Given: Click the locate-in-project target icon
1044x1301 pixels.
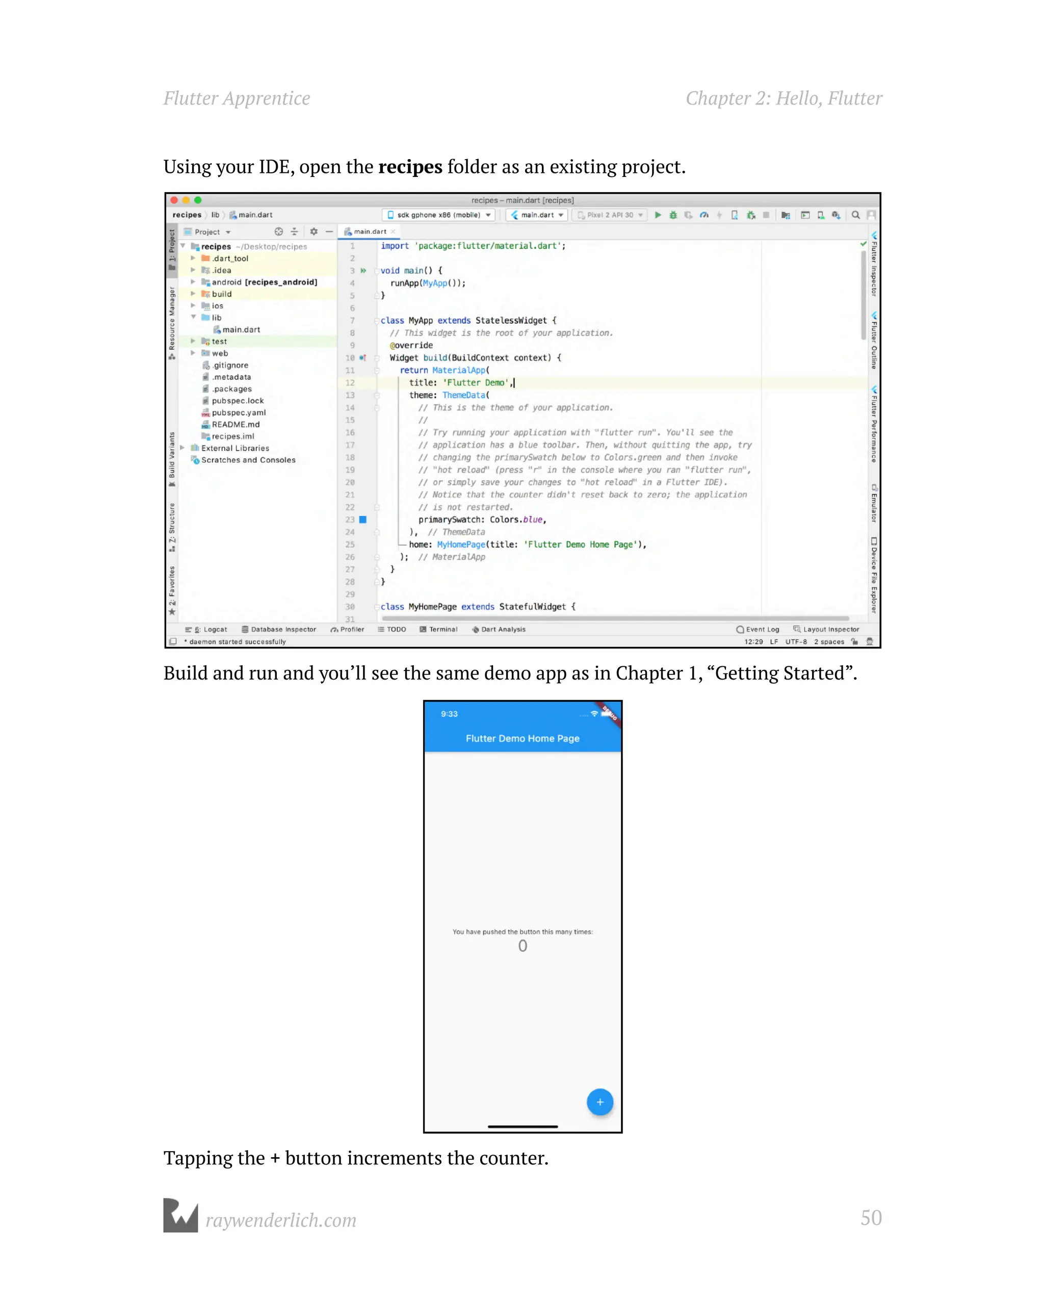Looking at the screenshot, I should [x=278, y=232].
